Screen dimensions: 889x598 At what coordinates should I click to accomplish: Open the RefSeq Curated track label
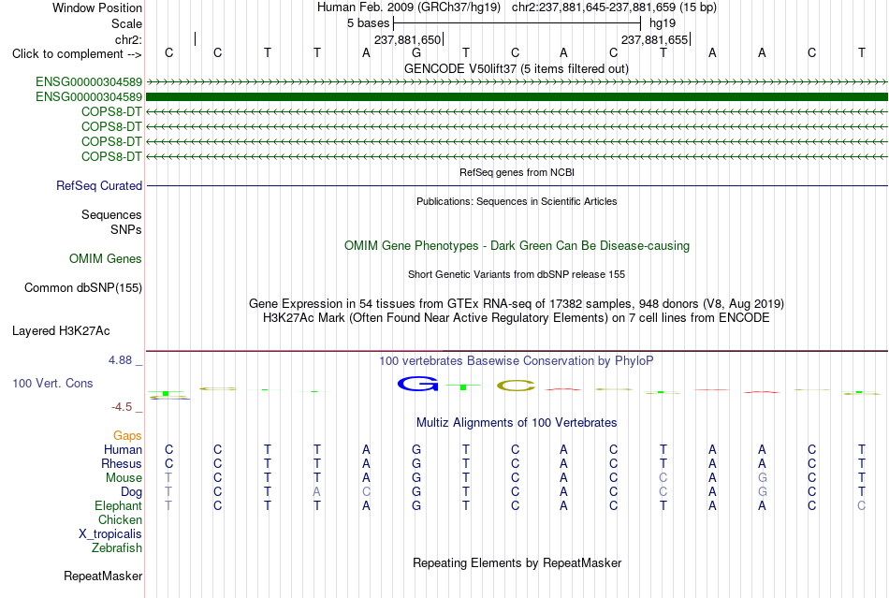pyautogui.click(x=99, y=186)
